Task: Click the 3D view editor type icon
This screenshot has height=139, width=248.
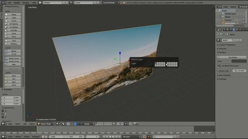Action: click(3, 124)
